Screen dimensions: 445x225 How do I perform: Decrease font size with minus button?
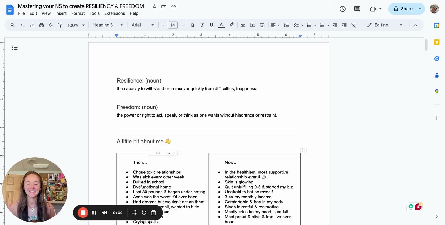[x=163, y=25]
